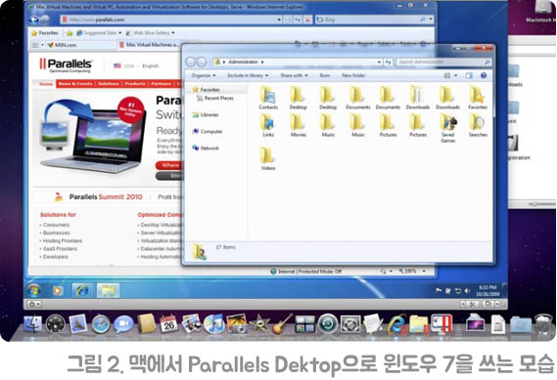Click the Explorer help question mark icon
This screenshot has height=380, width=557.
[x=484, y=75]
